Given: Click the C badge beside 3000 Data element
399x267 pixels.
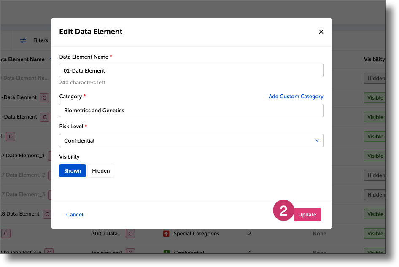Looking at the screenshot, I should pyautogui.click(x=130, y=234).
